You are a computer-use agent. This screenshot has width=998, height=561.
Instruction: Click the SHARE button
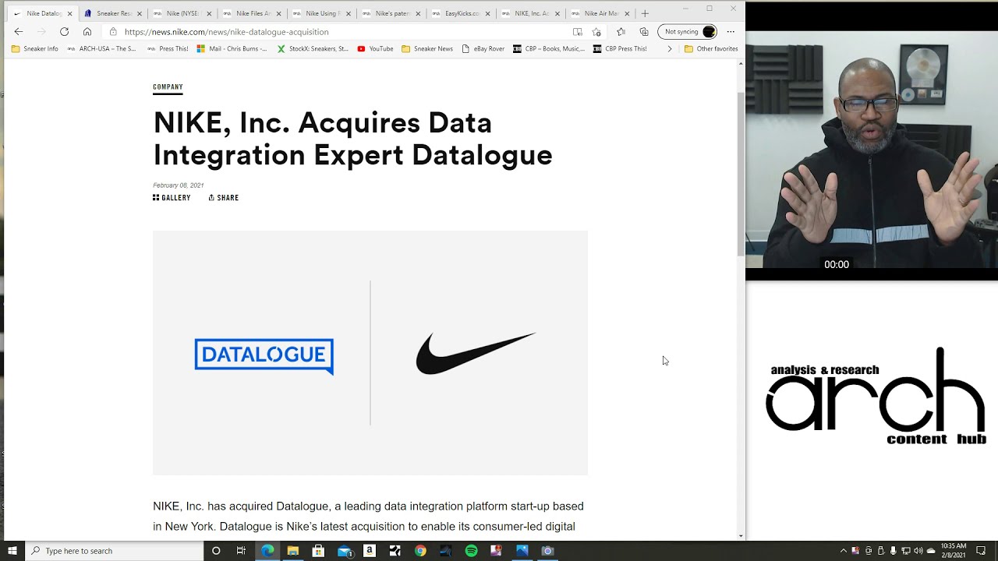click(224, 198)
